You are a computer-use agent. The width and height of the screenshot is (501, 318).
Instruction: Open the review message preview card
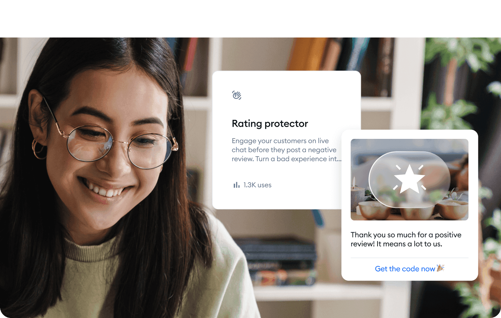409,205
